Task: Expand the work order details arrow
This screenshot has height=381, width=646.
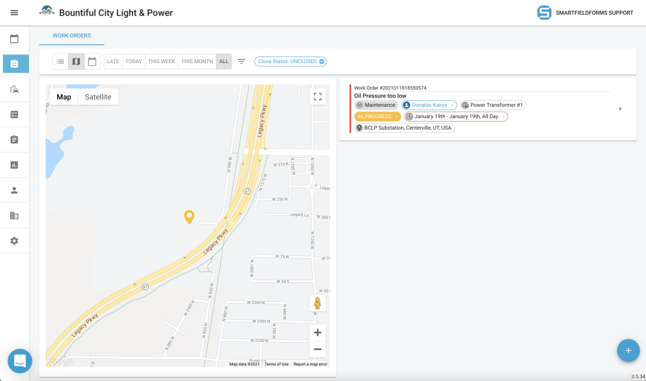Action: pyautogui.click(x=620, y=109)
